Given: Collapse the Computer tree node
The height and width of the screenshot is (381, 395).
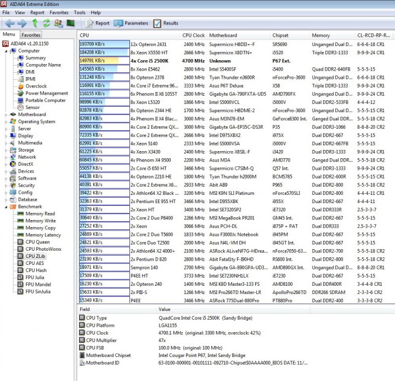Looking at the screenshot, I should (x=6, y=51).
